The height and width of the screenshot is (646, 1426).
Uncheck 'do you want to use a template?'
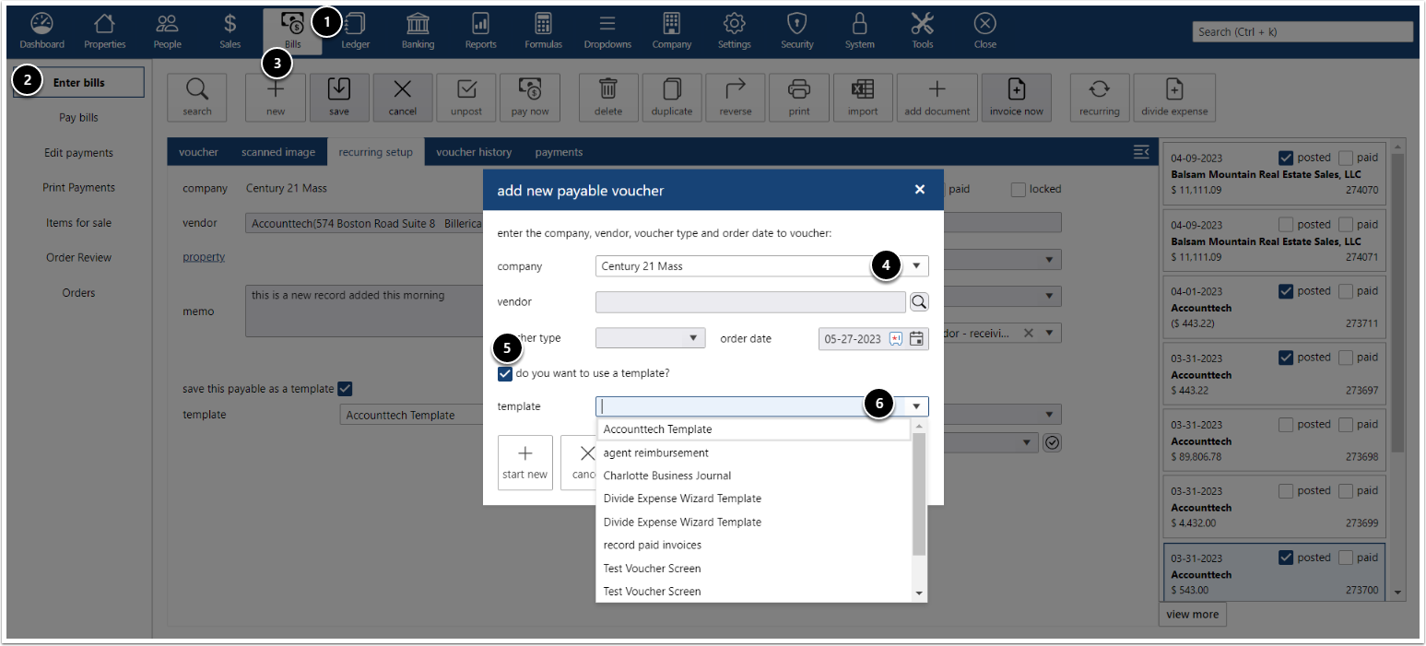click(505, 373)
